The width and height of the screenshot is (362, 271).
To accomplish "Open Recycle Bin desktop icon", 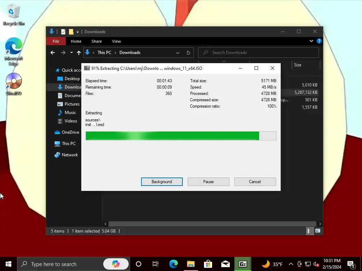I will click(14, 15).
